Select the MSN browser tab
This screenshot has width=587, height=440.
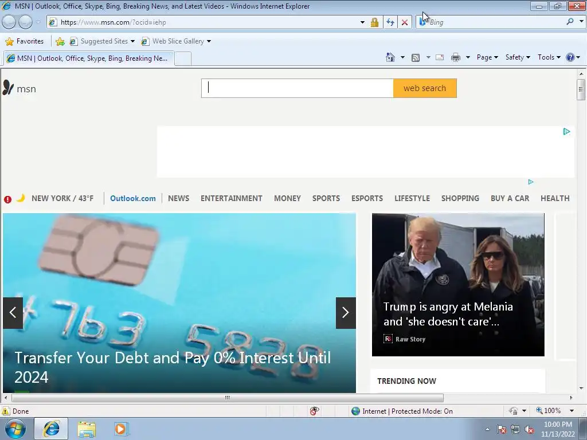(88, 58)
